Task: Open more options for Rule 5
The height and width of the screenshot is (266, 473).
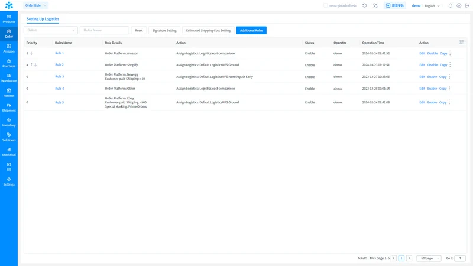Action: [449, 102]
